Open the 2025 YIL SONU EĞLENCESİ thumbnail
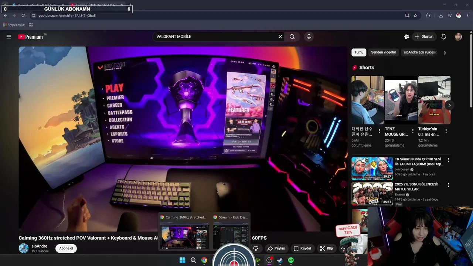Image resolution: width=473 pixels, height=266 pixels. click(x=372, y=194)
